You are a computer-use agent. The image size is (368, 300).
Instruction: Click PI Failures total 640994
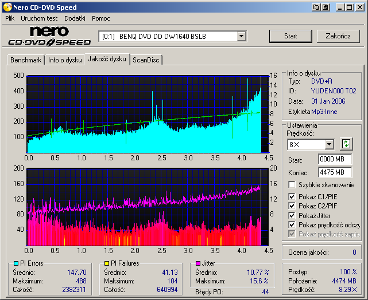pyautogui.click(x=167, y=290)
